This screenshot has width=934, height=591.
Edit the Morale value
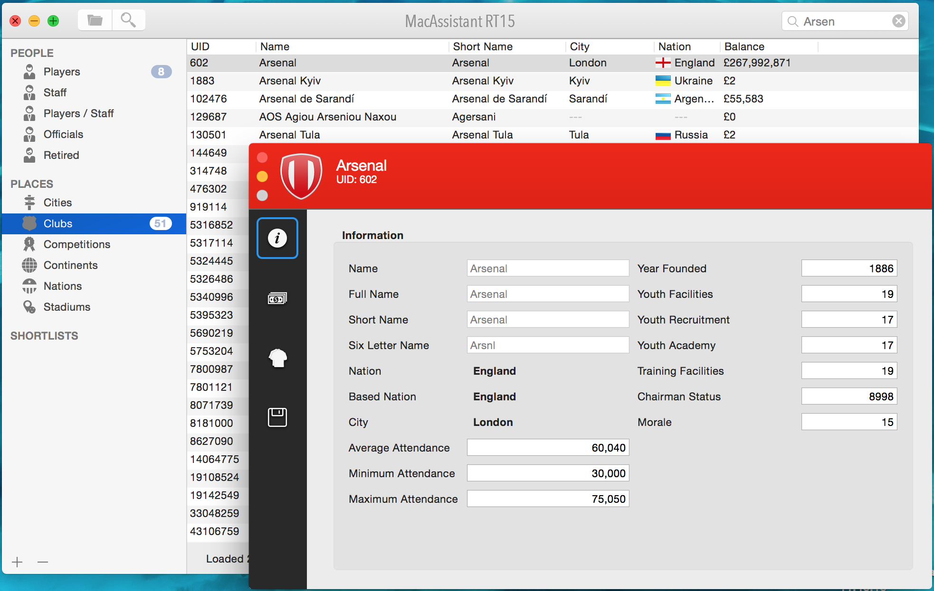[849, 422]
